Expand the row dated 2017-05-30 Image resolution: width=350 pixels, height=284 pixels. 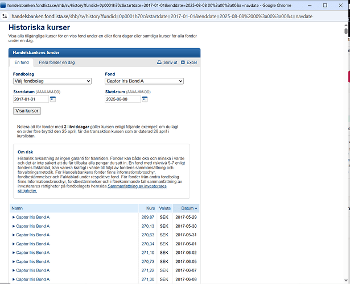pos(14,226)
